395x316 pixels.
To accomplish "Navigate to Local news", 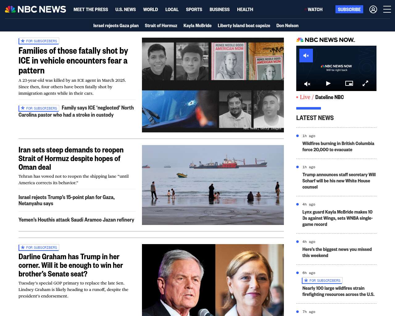I will tap(172, 10).
